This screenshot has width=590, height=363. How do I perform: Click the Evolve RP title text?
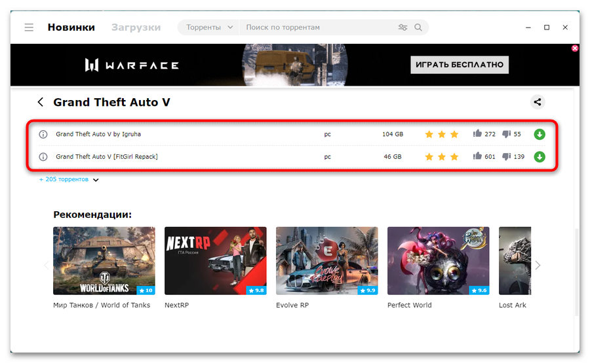(x=292, y=305)
